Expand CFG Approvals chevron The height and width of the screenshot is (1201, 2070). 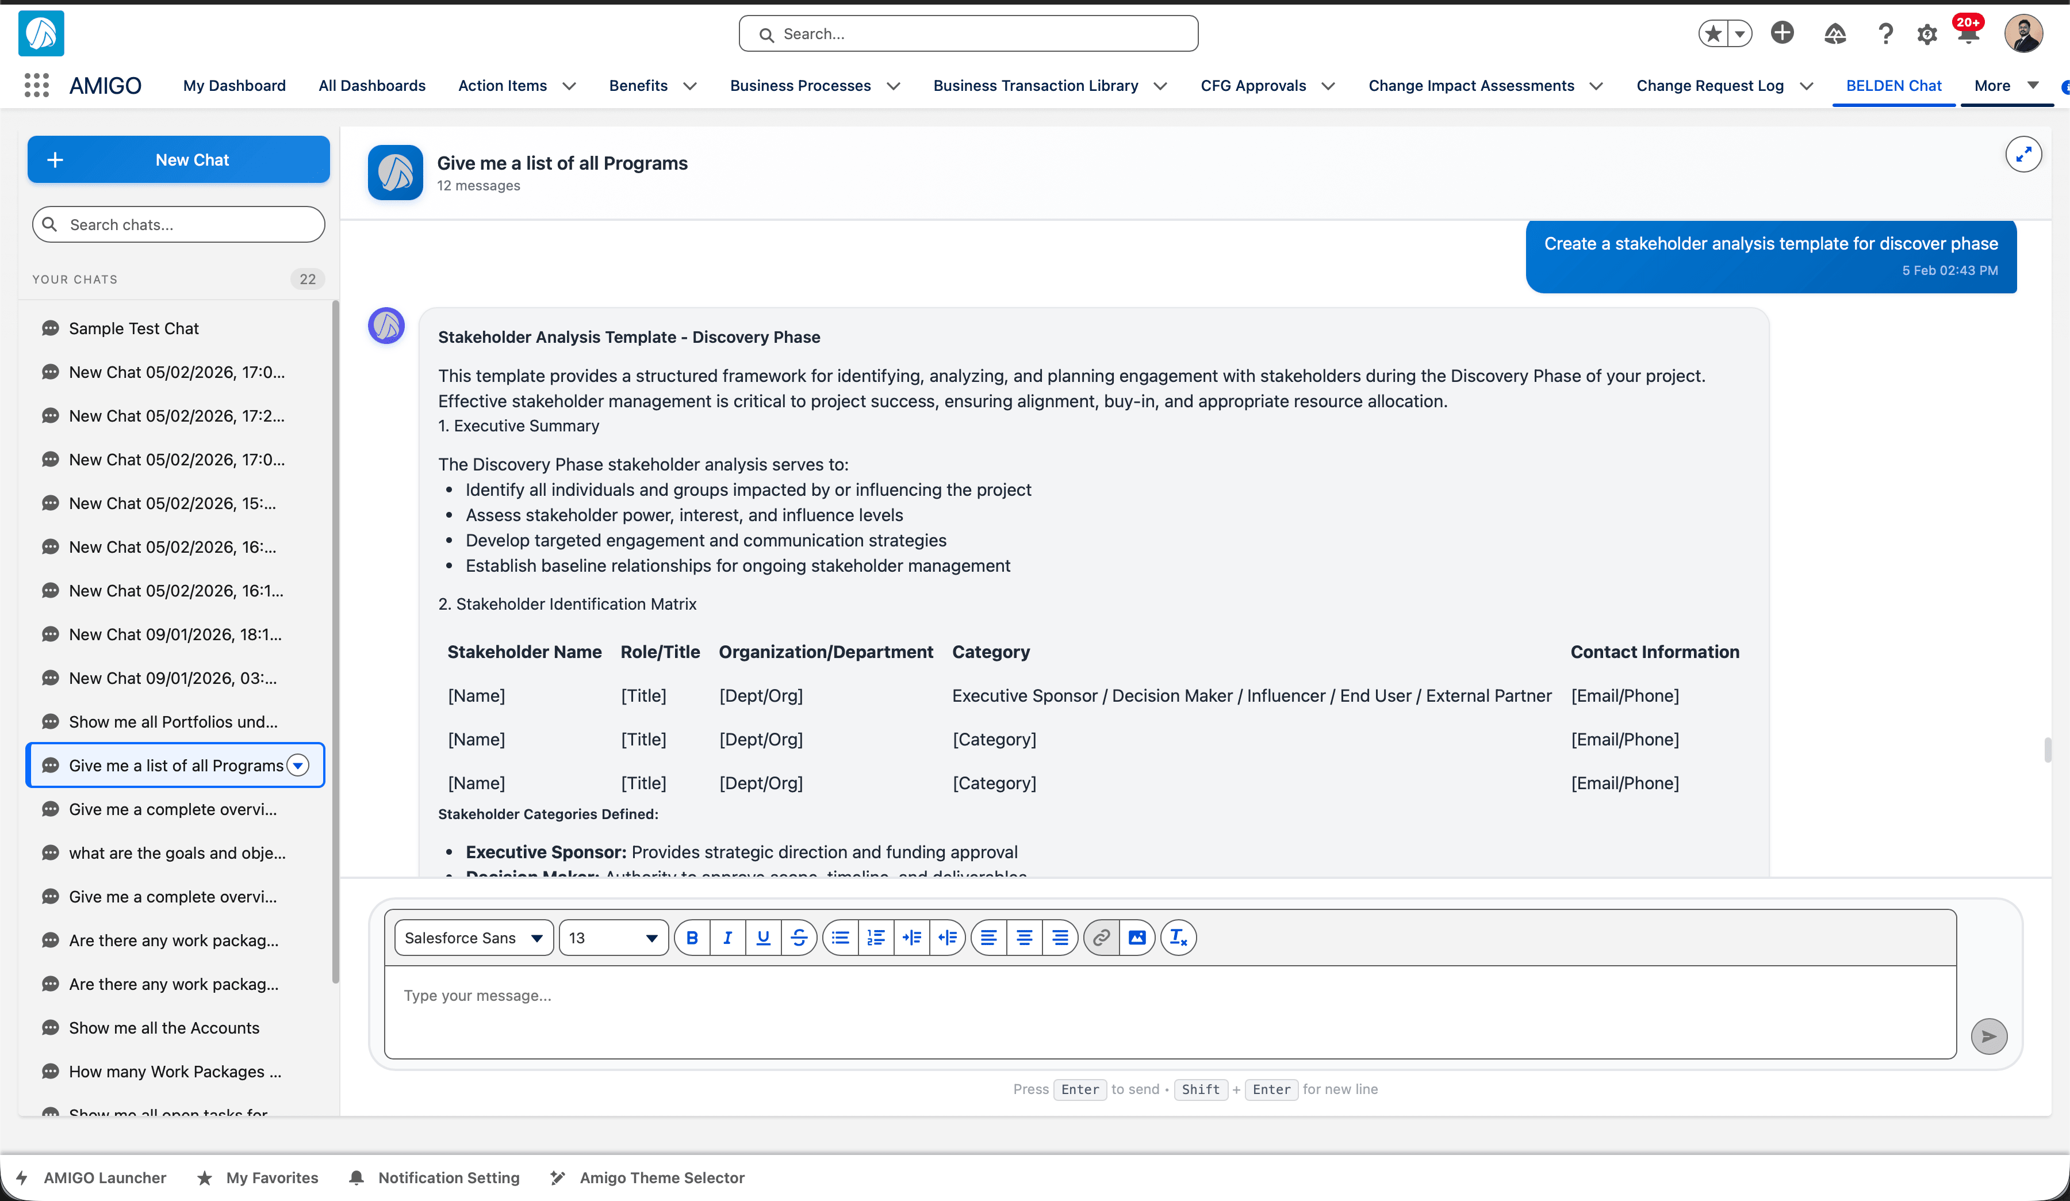(1328, 86)
